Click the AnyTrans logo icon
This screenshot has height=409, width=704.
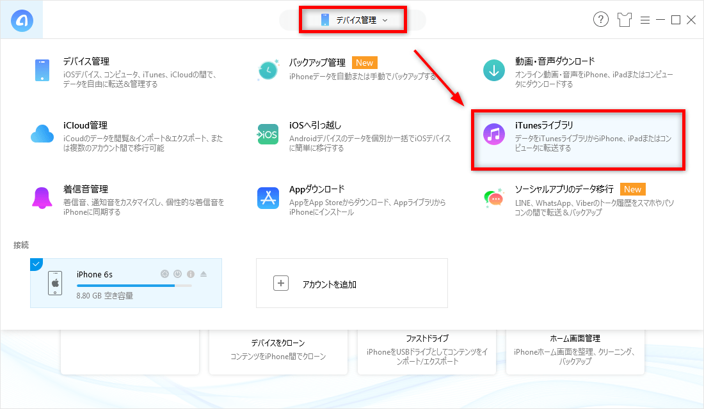(x=22, y=20)
